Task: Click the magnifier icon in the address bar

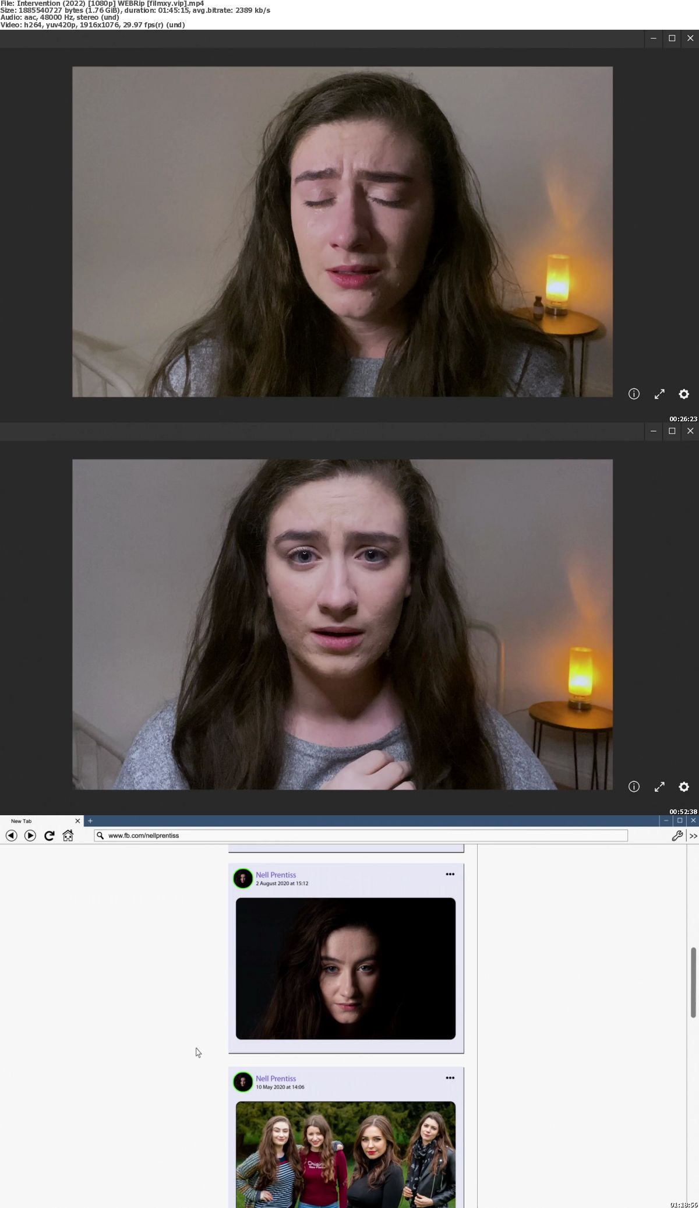Action: click(x=100, y=836)
